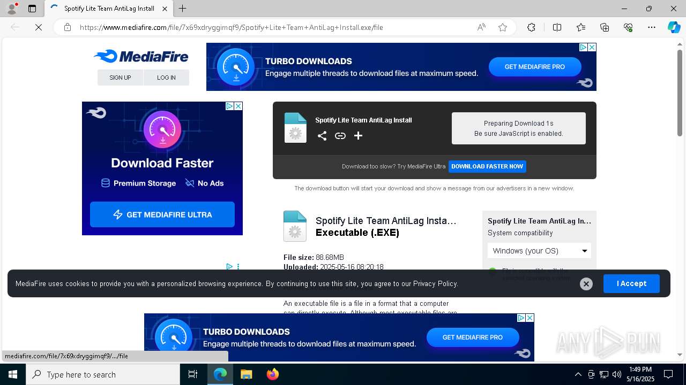Add this page to favorites star
The width and height of the screenshot is (686, 385).
[x=503, y=27]
